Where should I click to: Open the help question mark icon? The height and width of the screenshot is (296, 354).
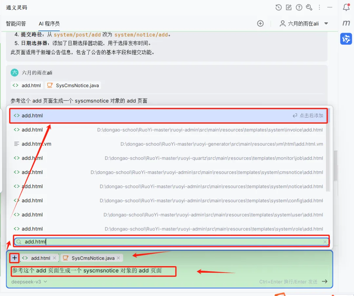click(299, 8)
